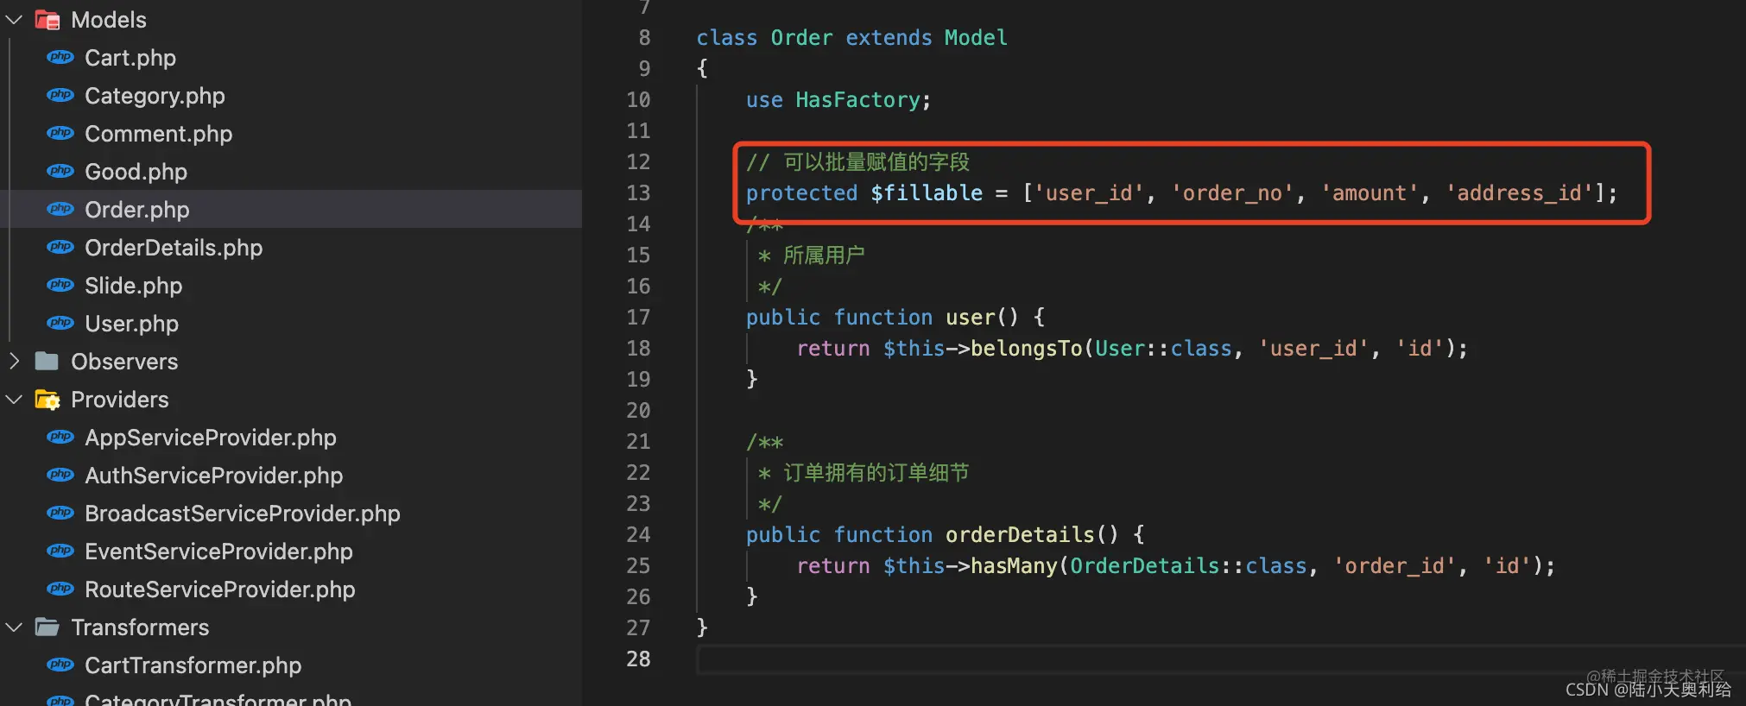1746x706 pixels.
Task: Open Slide.php in the file tree
Action: point(133,286)
